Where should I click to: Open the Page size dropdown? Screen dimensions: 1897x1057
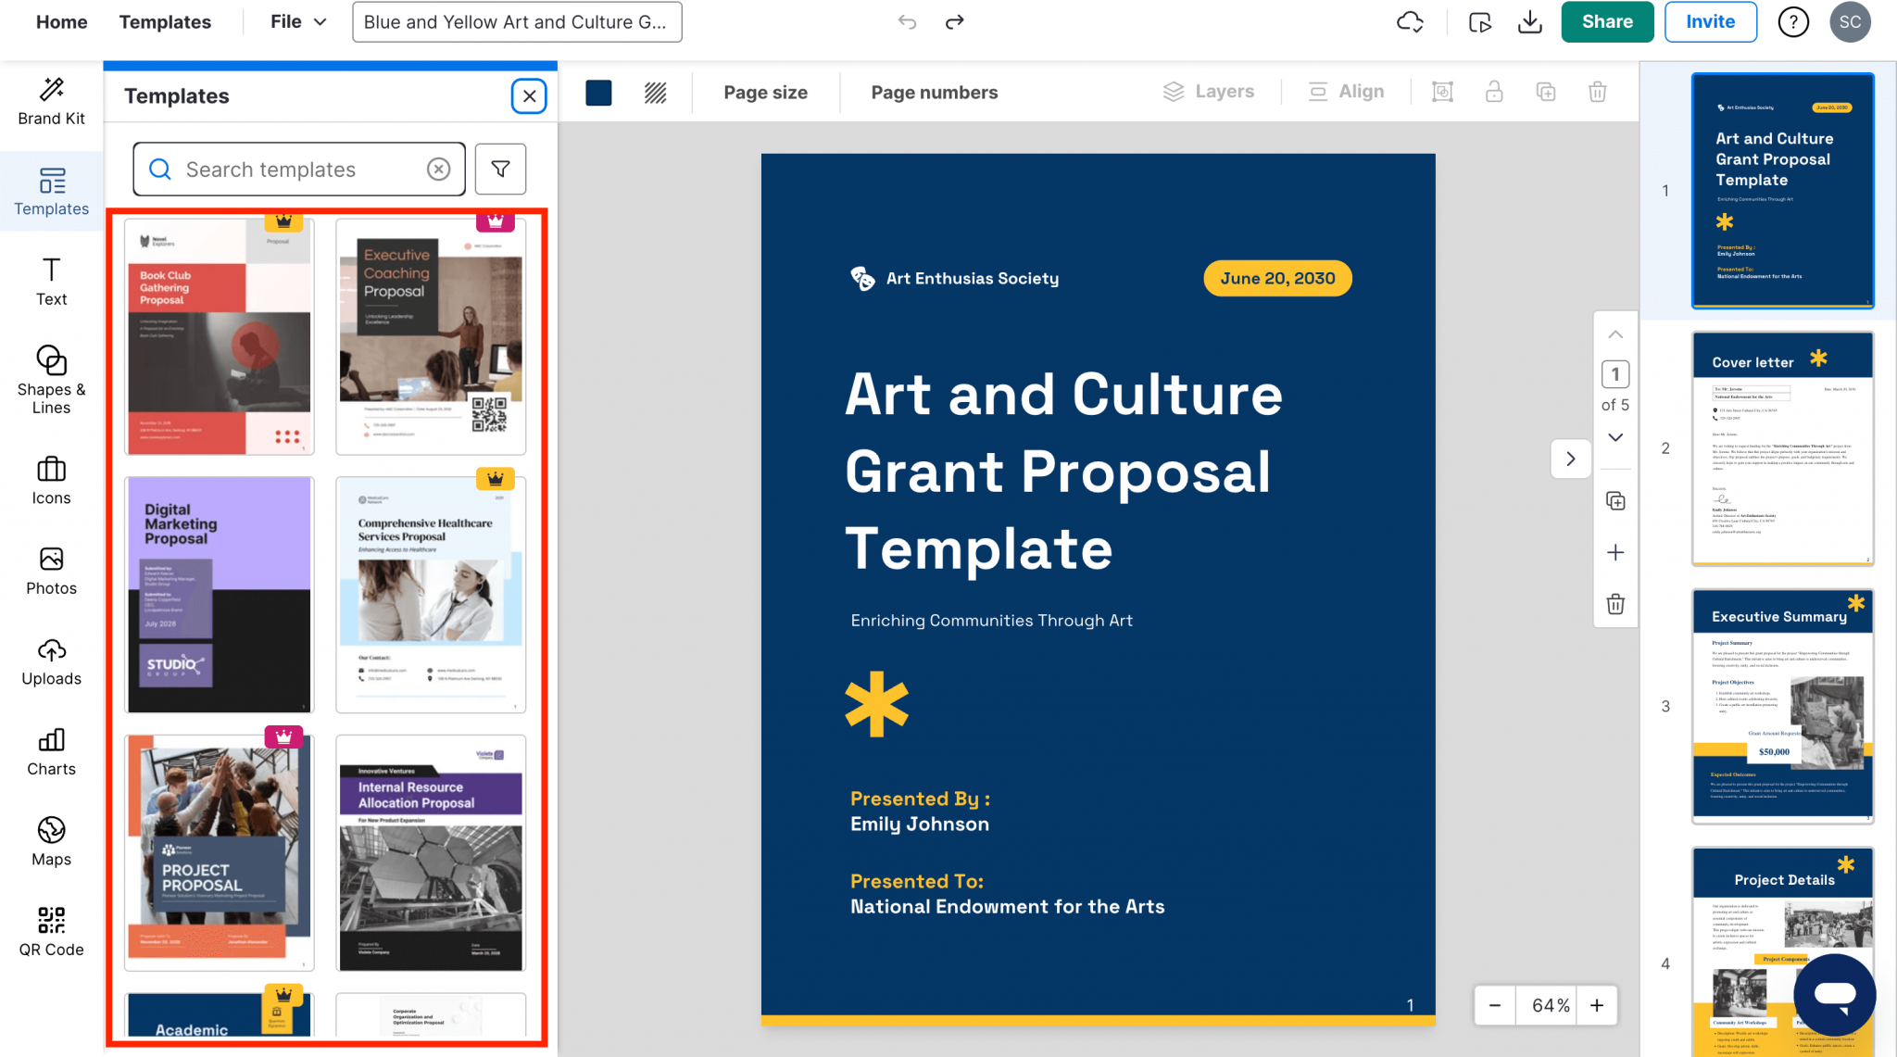(765, 92)
